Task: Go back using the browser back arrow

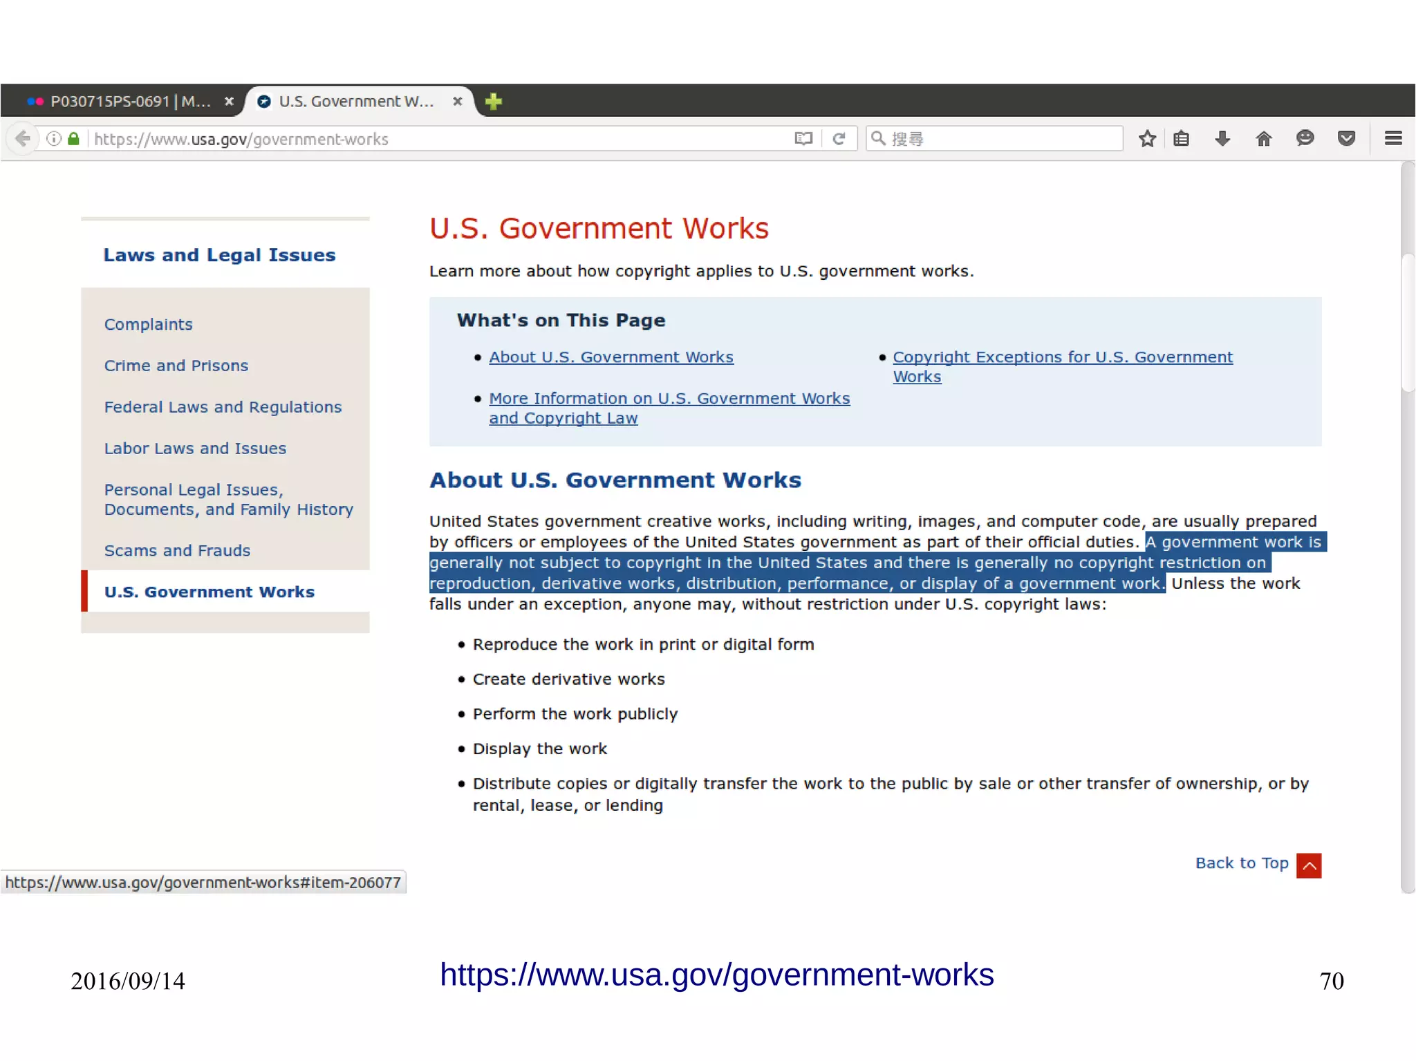Action: tap(23, 139)
